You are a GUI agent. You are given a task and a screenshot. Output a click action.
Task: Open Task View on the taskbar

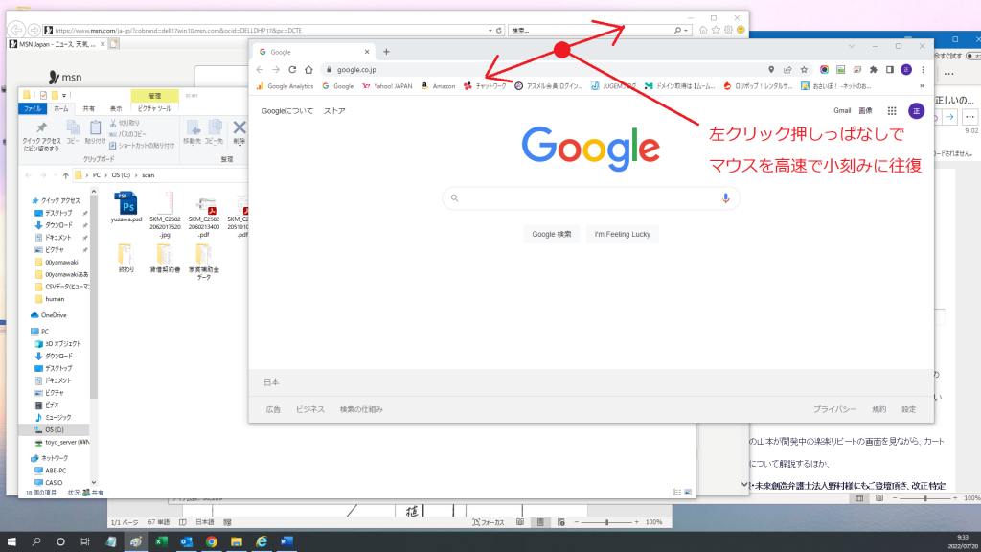[x=85, y=541]
